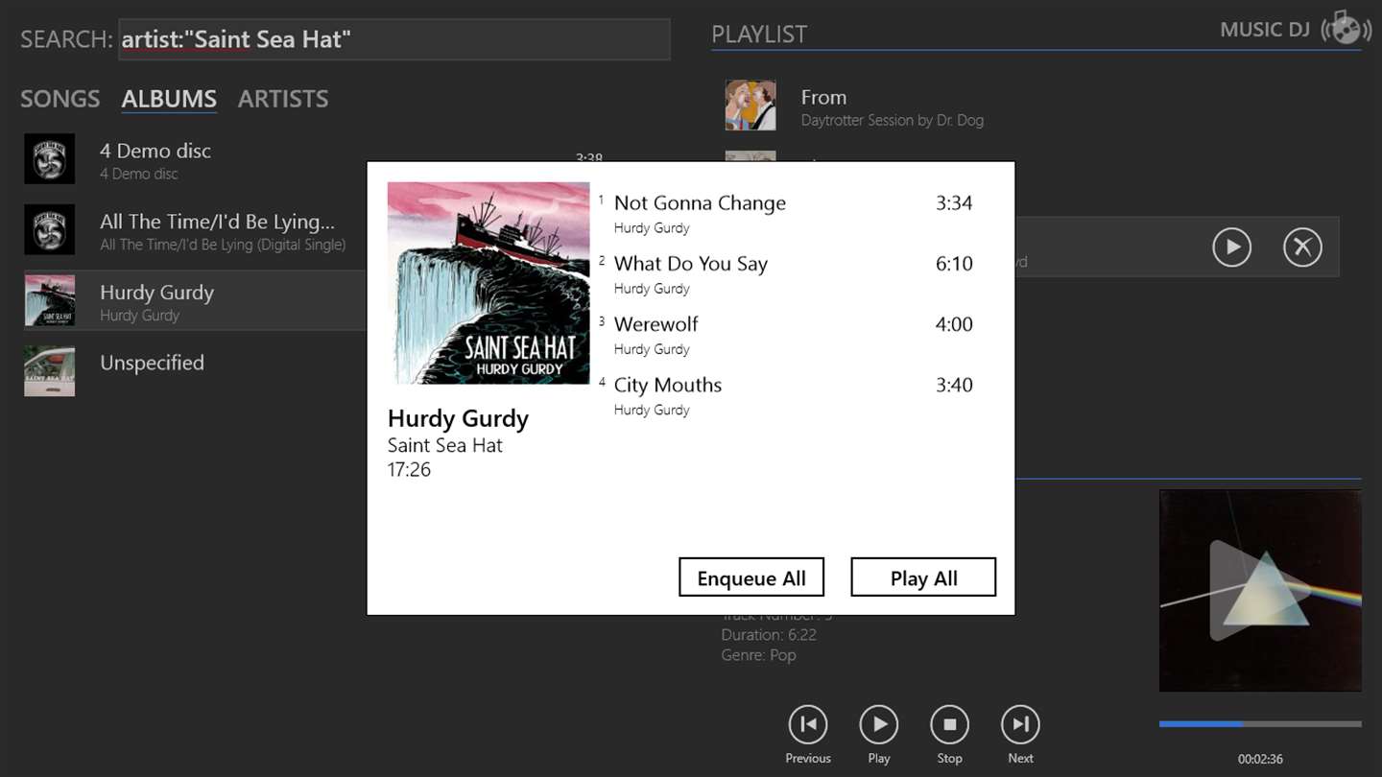Image resolution: width=1382 pixels, height=777 pixels.
Task: Click the PLAYLIST heading
Action: (759, 34)
